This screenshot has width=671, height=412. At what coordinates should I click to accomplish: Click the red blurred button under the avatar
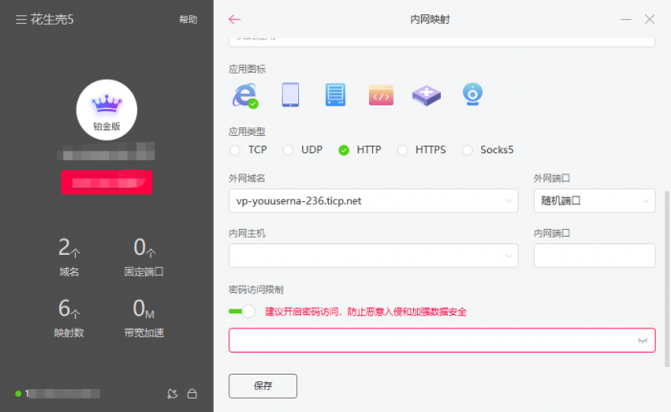pyautogui.click(x=106, y=182)
